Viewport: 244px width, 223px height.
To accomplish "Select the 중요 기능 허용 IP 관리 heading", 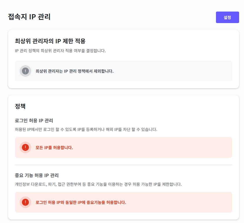I will 37,175.
